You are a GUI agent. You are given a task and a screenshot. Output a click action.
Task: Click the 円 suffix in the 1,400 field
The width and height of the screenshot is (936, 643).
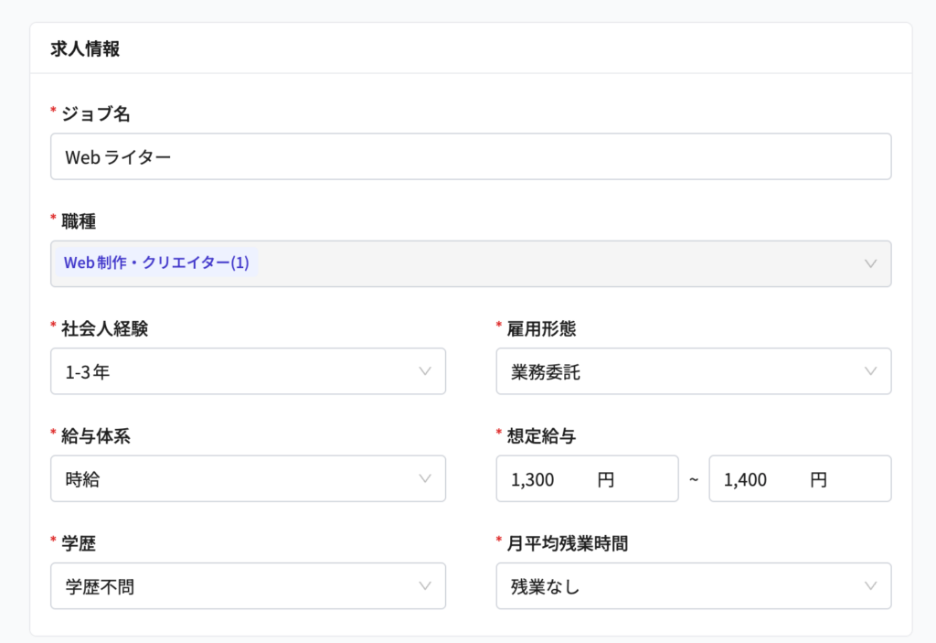tap(818, 479)
